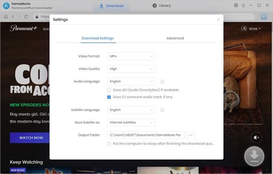273x174 pixels.
Task: Show Audio Language info tooltip icon
Action: click(162, 82)
